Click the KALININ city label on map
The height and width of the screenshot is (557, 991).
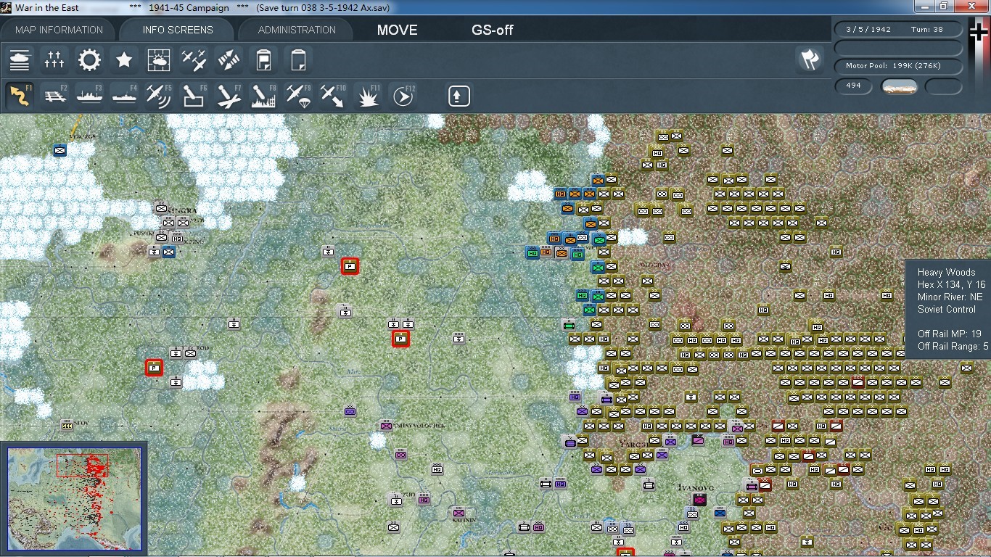(464, 519)
